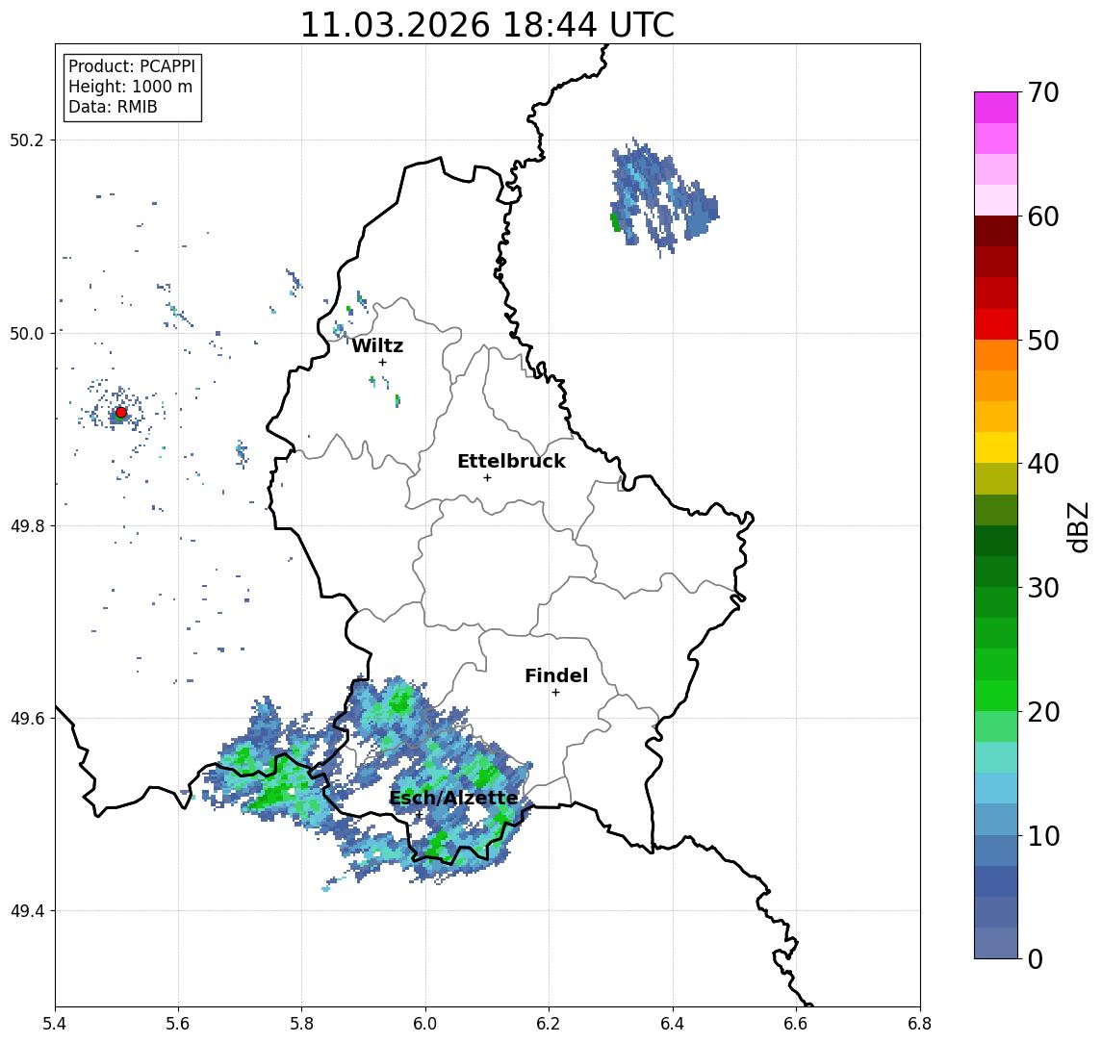
Task: Click the 6.8 longitude axis label
Action: 920,1024
